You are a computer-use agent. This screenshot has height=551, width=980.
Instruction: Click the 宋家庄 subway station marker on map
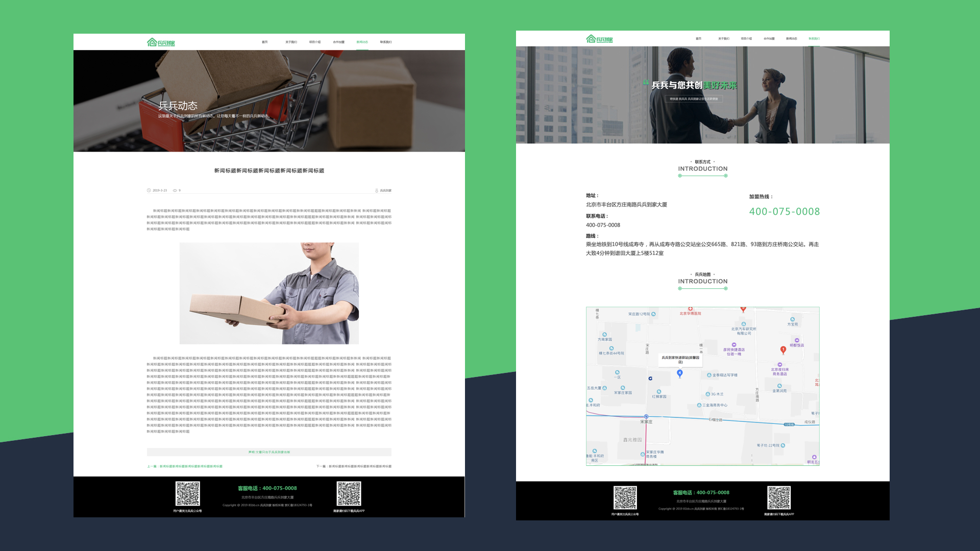coord(646,417)
